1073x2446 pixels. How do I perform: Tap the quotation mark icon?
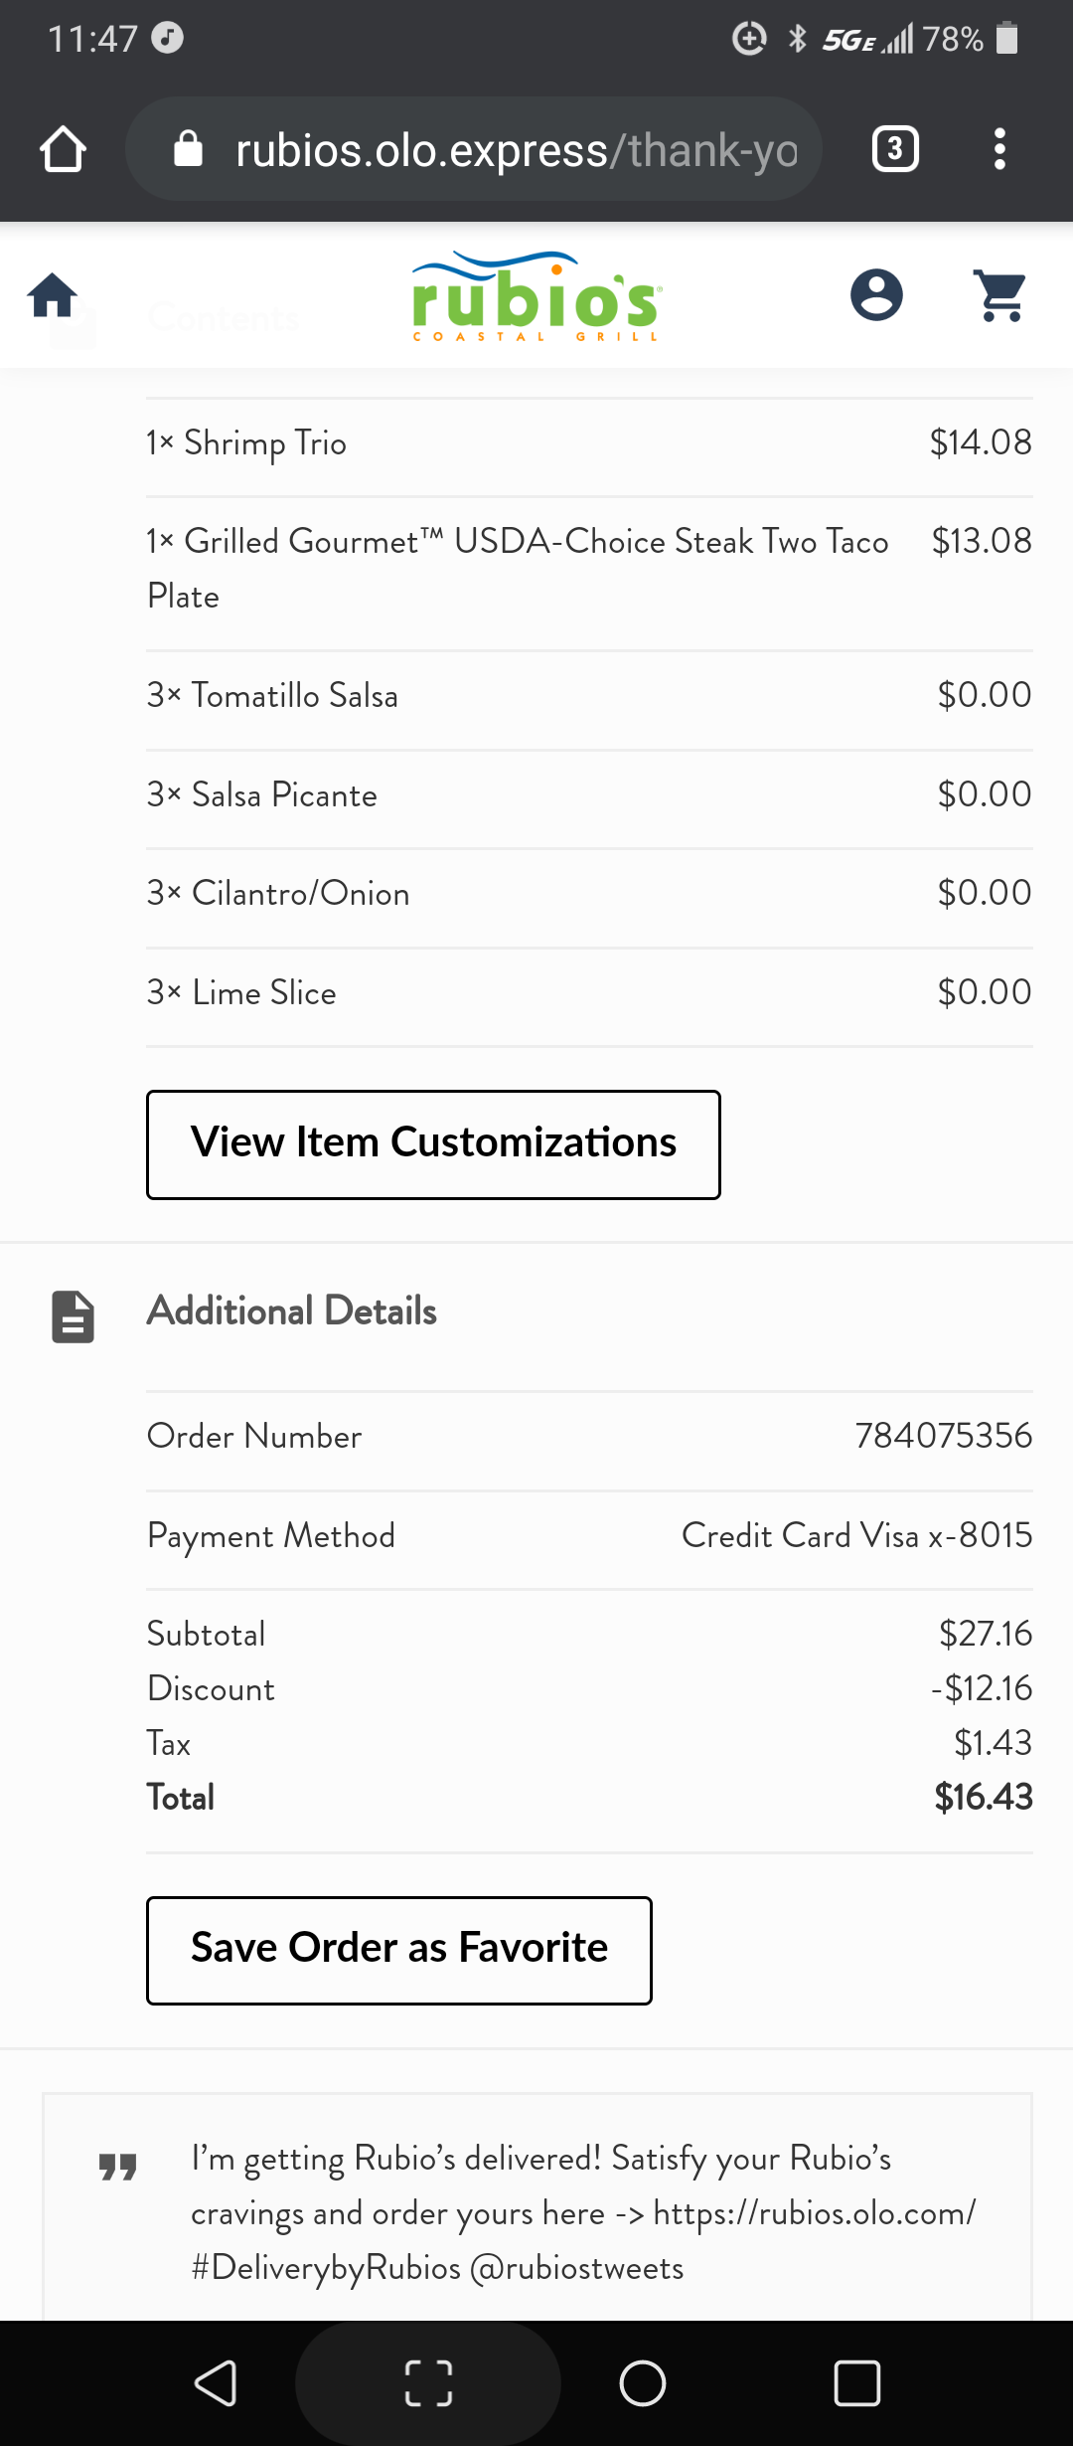[118, 2167]
